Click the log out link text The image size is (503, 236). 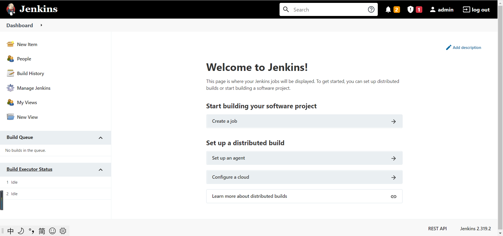click(481, 10)
